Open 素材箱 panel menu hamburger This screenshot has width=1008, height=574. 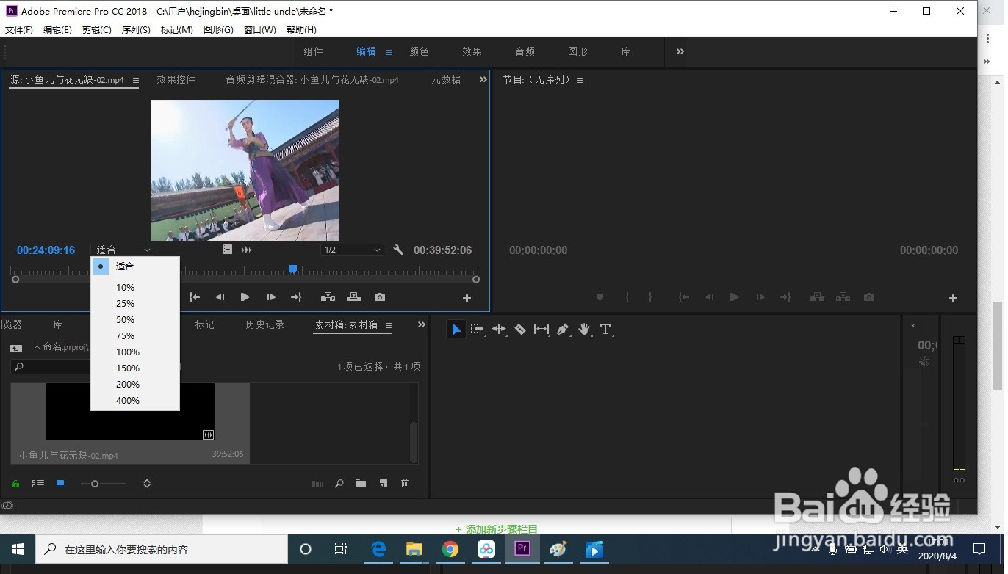tap(389, 325)
